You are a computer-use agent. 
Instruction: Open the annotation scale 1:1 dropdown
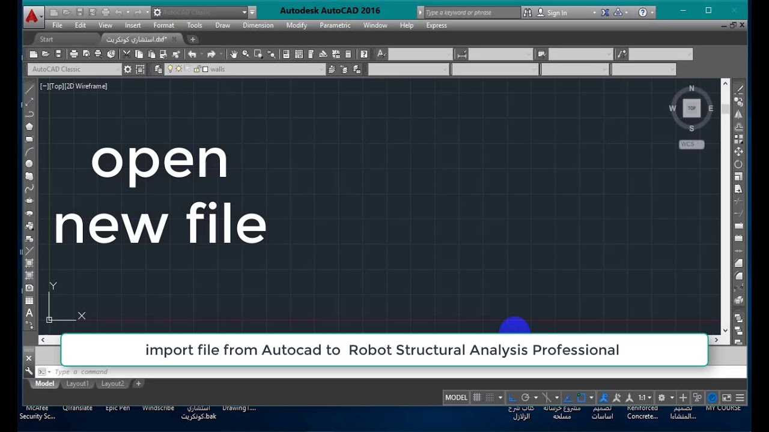point(645,397)
